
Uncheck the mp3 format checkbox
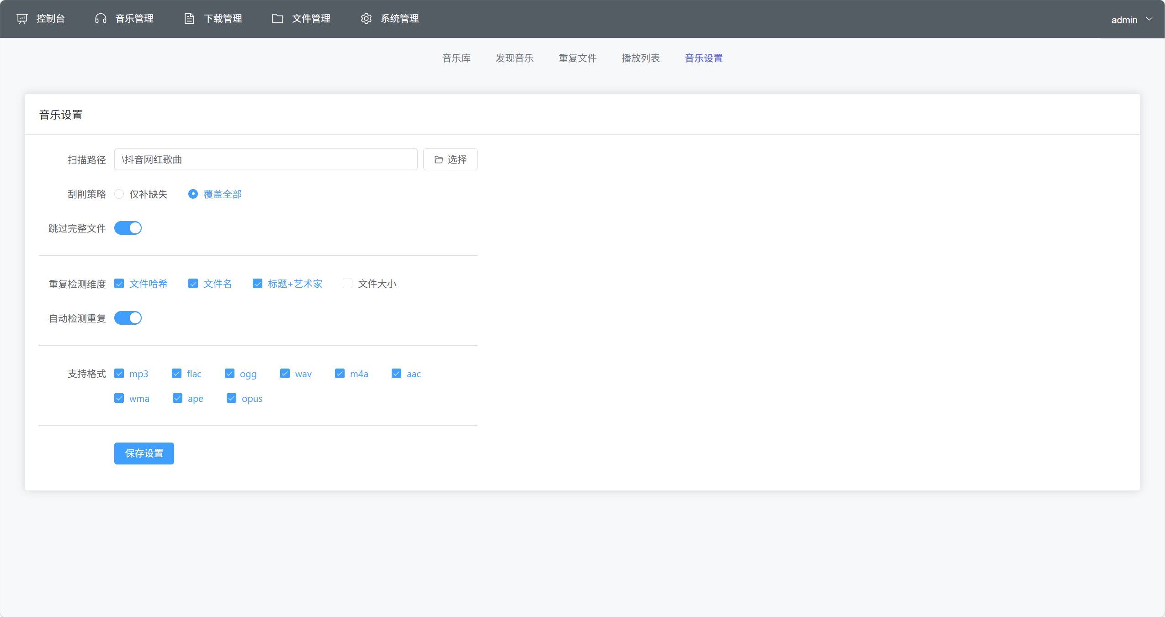tap(119, 374)
